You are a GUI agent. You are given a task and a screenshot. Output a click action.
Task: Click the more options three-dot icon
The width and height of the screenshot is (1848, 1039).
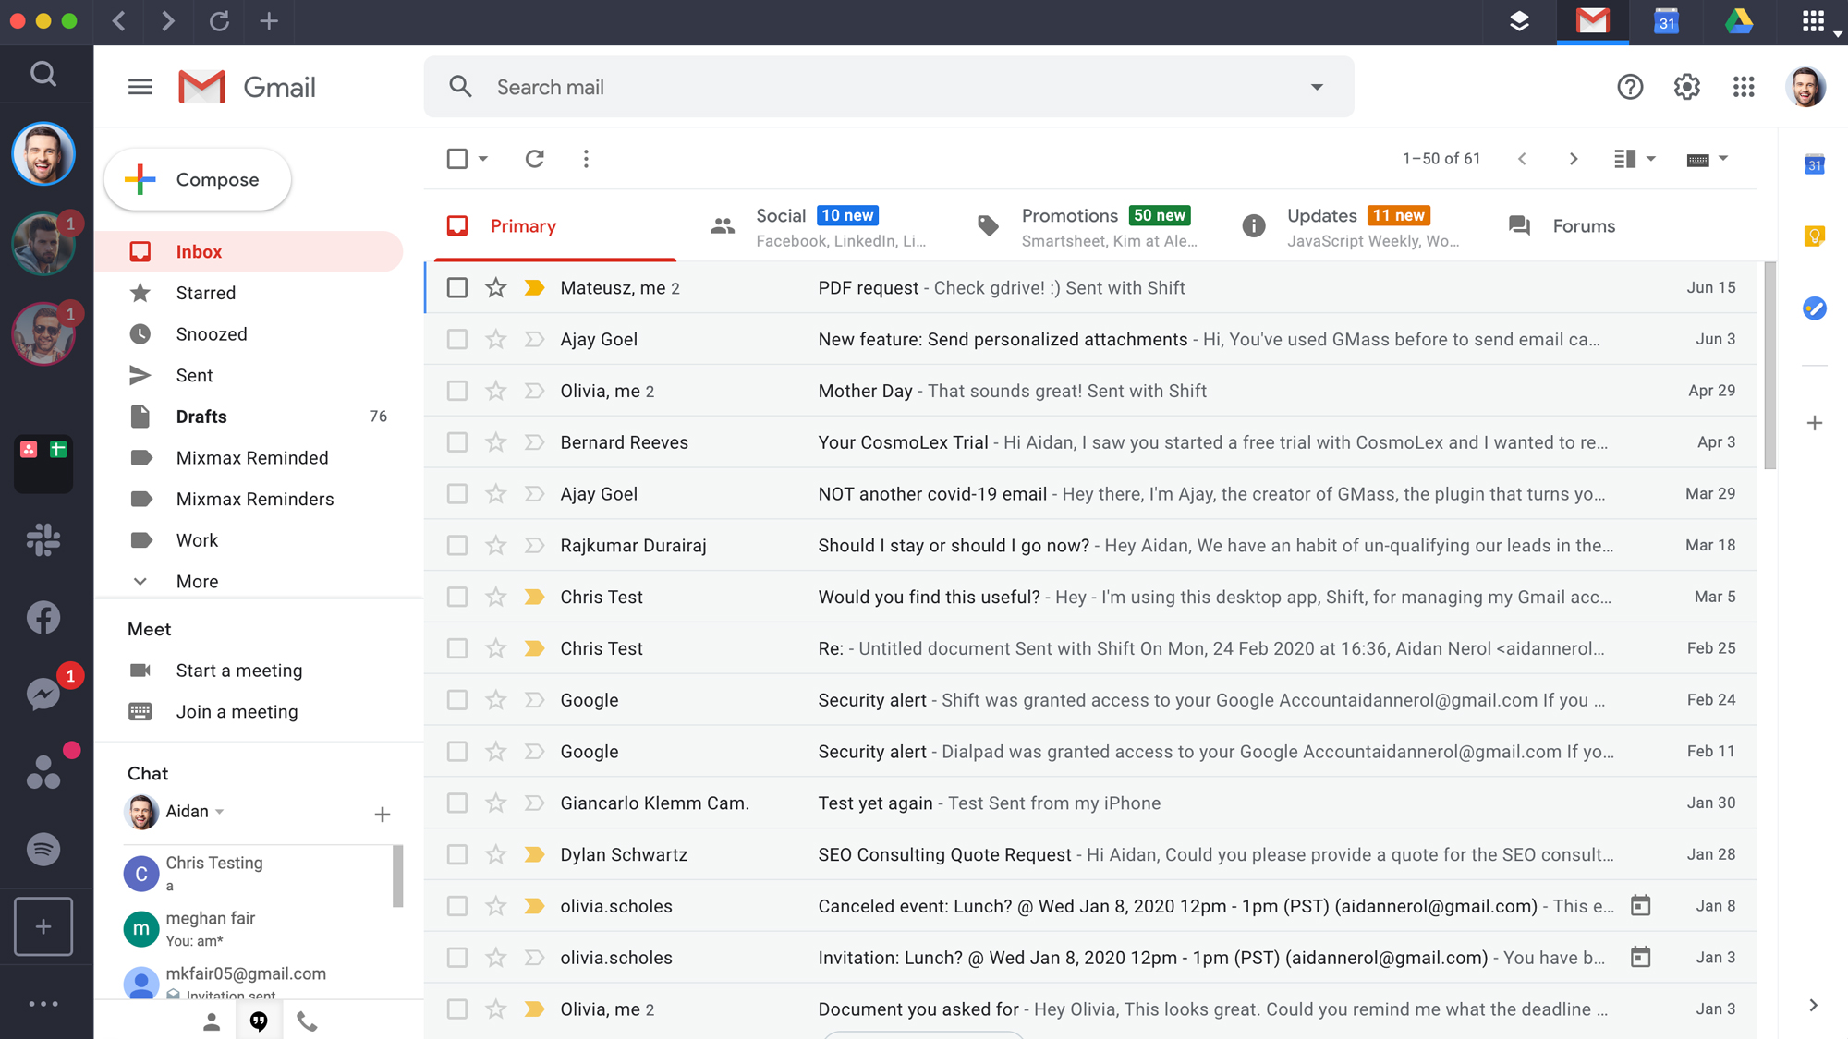point(587,159)
